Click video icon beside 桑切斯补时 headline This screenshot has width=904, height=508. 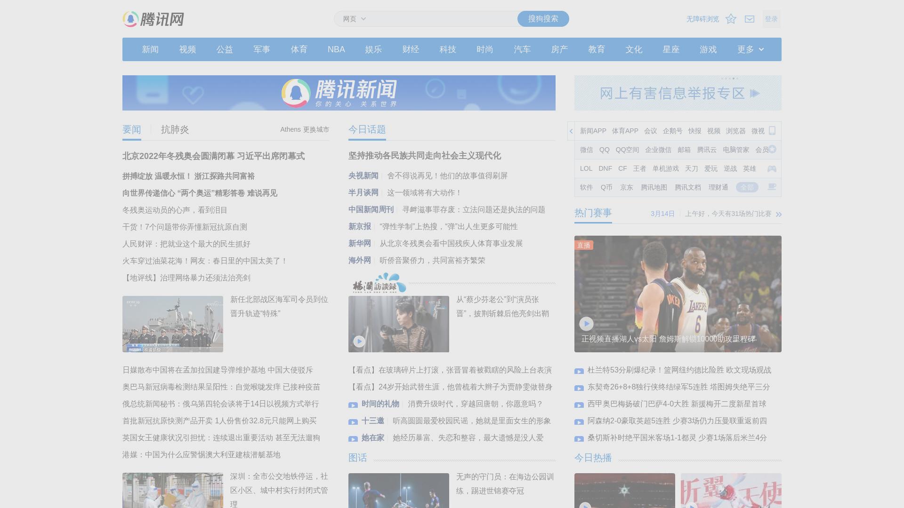point(579,439)
